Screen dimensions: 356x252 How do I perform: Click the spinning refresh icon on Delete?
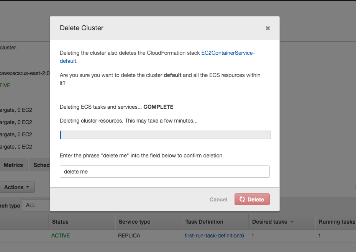242,199
